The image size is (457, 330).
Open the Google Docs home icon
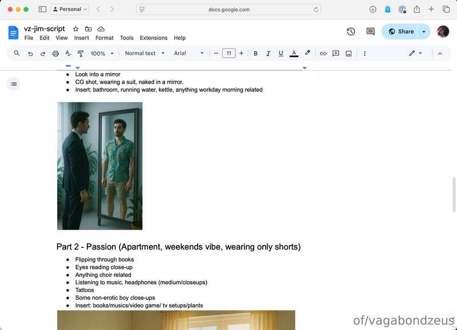click(13, 33)
